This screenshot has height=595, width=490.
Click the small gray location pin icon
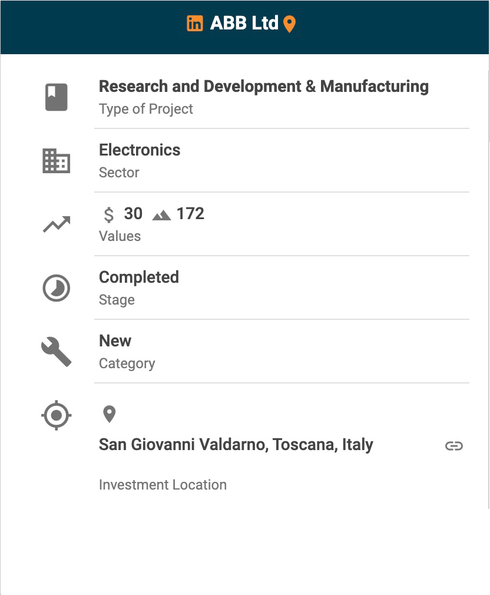tap(109, 414)
